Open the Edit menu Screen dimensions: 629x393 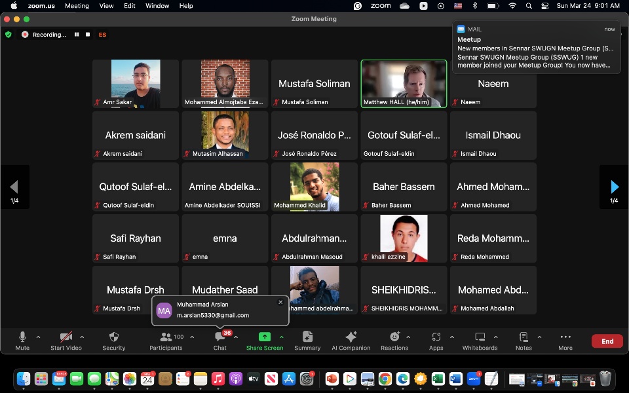pos(130,6)
